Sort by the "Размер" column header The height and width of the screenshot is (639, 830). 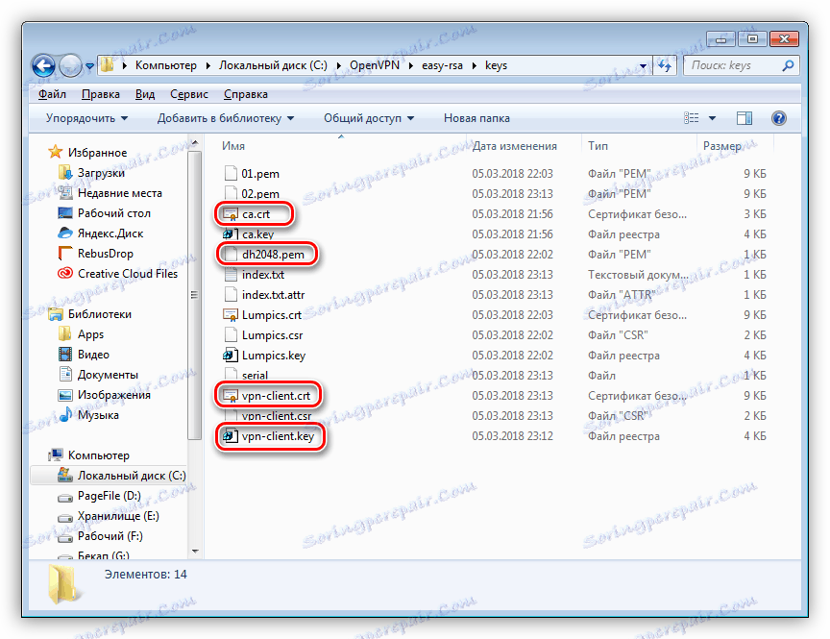pyautogui.click(x=722, y=146)
